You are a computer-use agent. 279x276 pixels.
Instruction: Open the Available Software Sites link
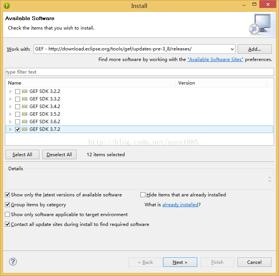pyautogui.click(x=215, y=60)
